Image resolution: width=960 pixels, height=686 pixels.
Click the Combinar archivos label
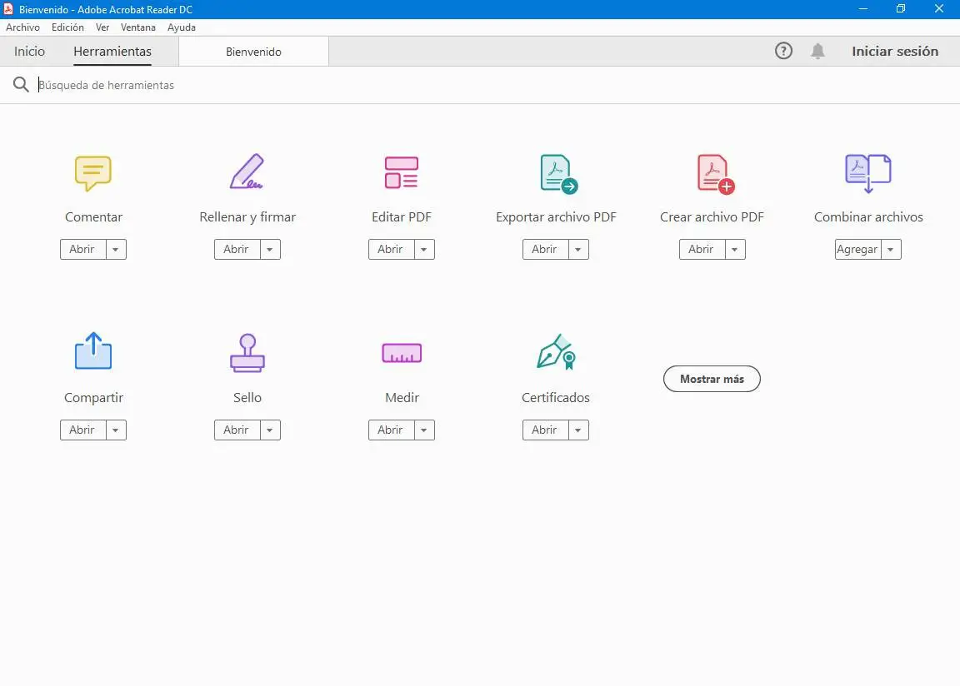coord(868,217)
